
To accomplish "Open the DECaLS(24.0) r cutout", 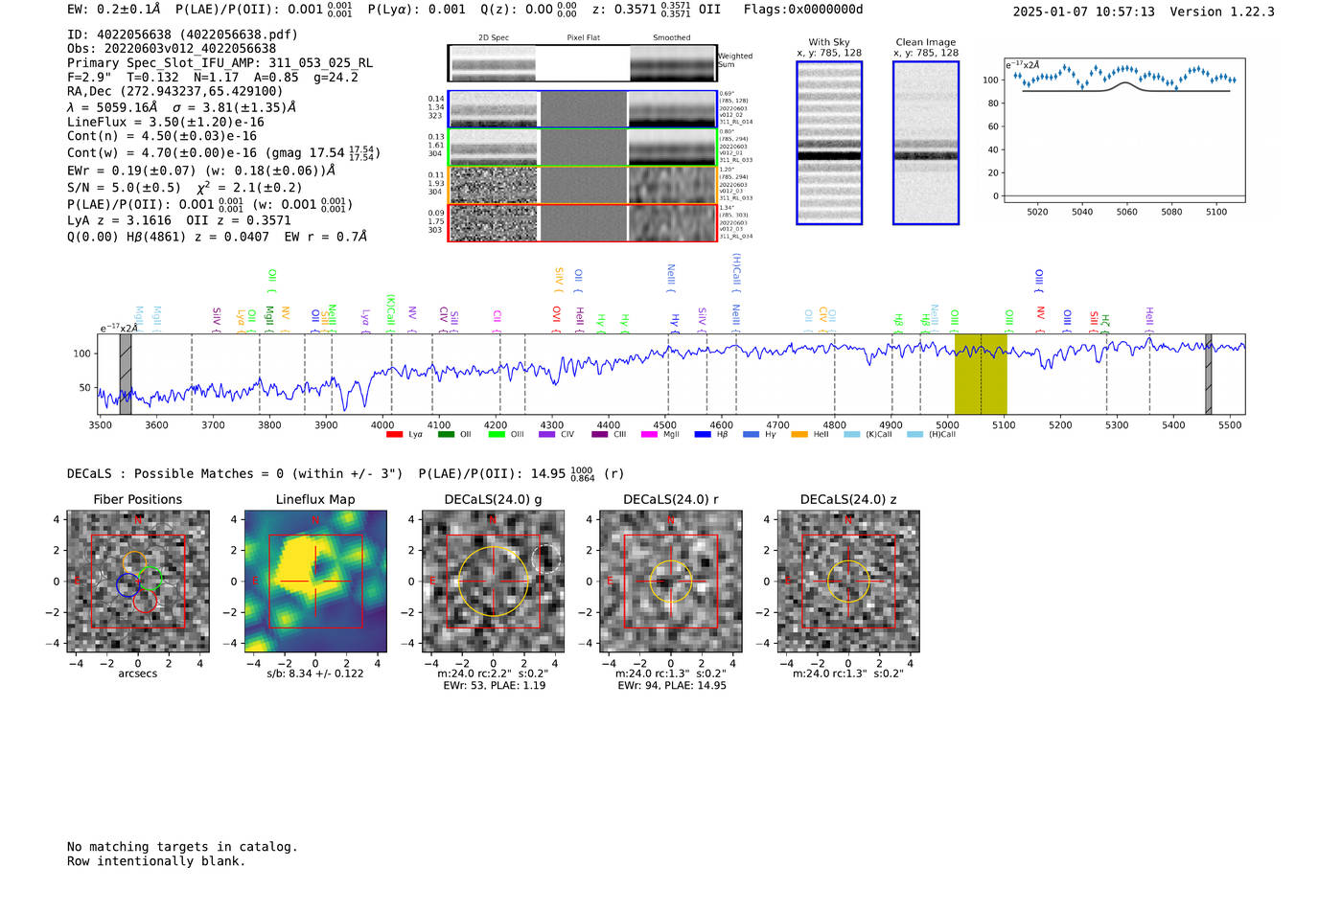I will [670, 582].
